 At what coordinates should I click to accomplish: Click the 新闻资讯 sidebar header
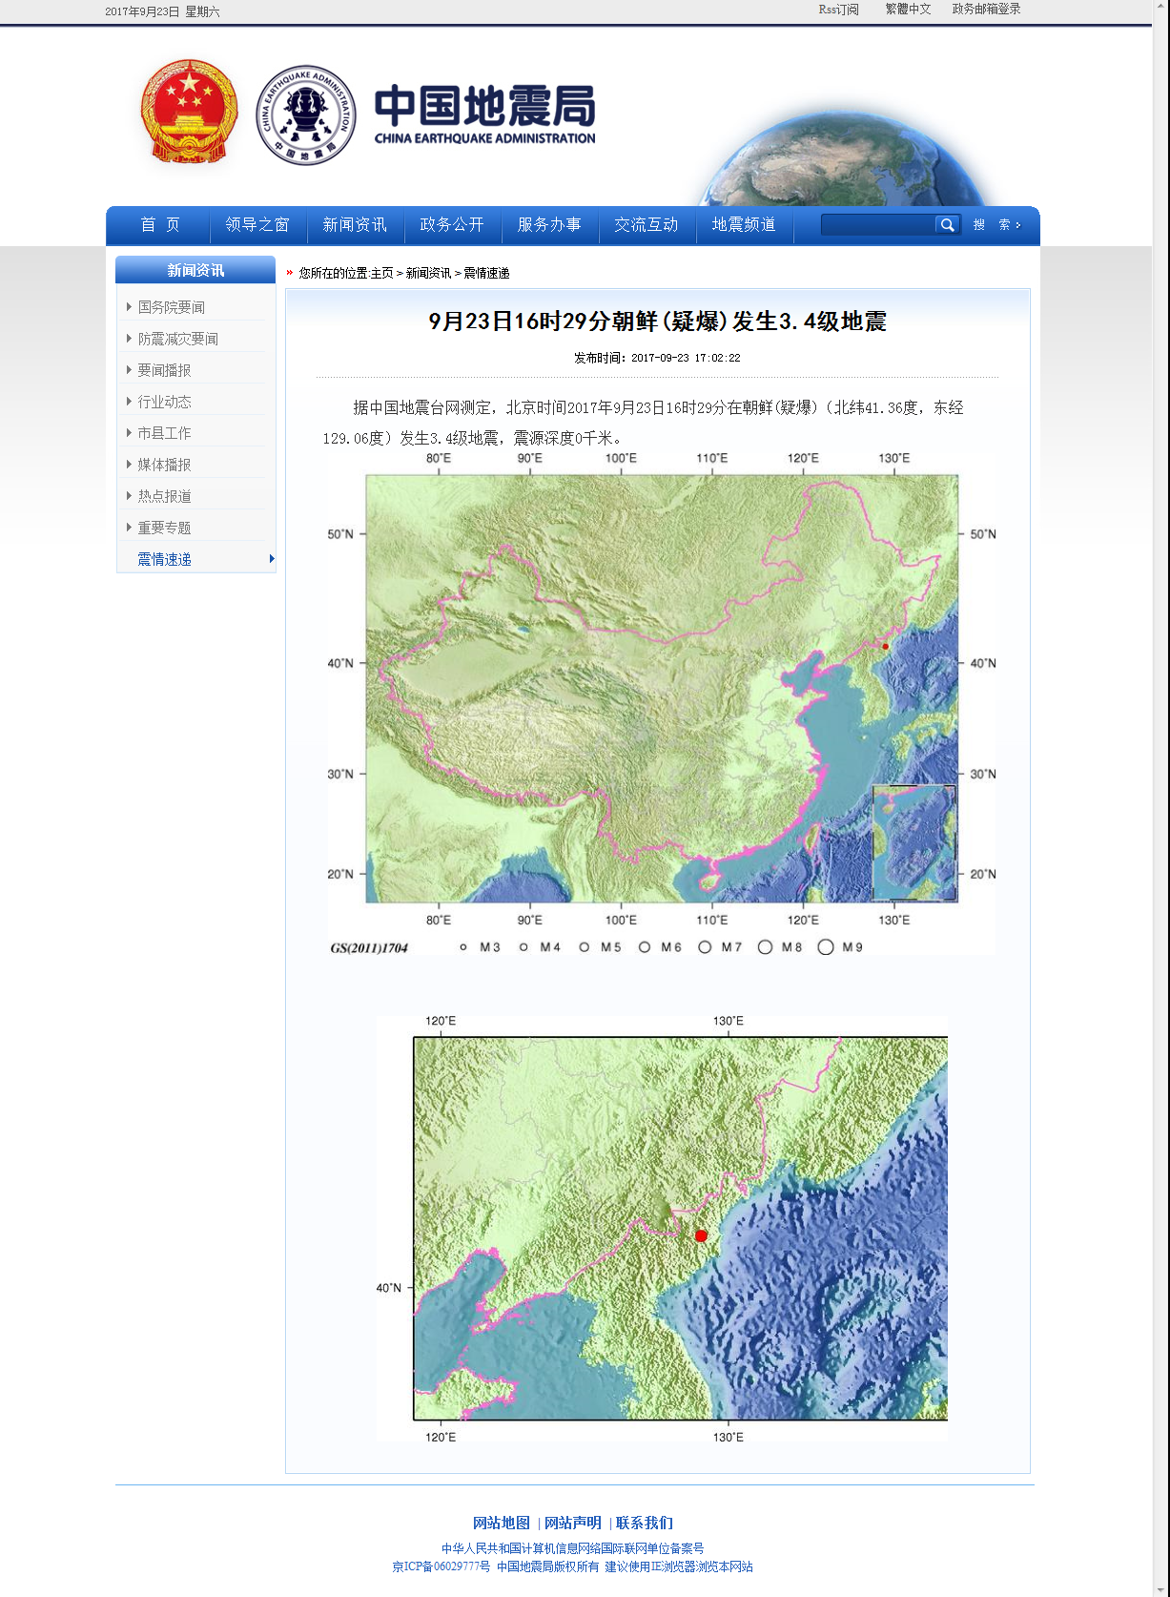195,270
